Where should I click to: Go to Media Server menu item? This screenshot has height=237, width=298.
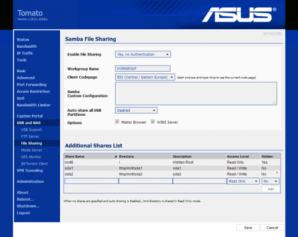point(32,150)
